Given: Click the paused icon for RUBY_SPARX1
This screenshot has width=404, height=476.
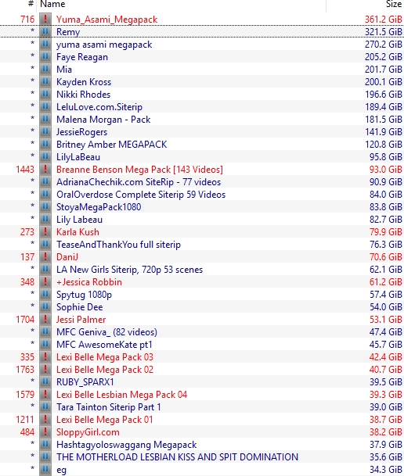Looking at the screenshot, I should coord(45,382).
